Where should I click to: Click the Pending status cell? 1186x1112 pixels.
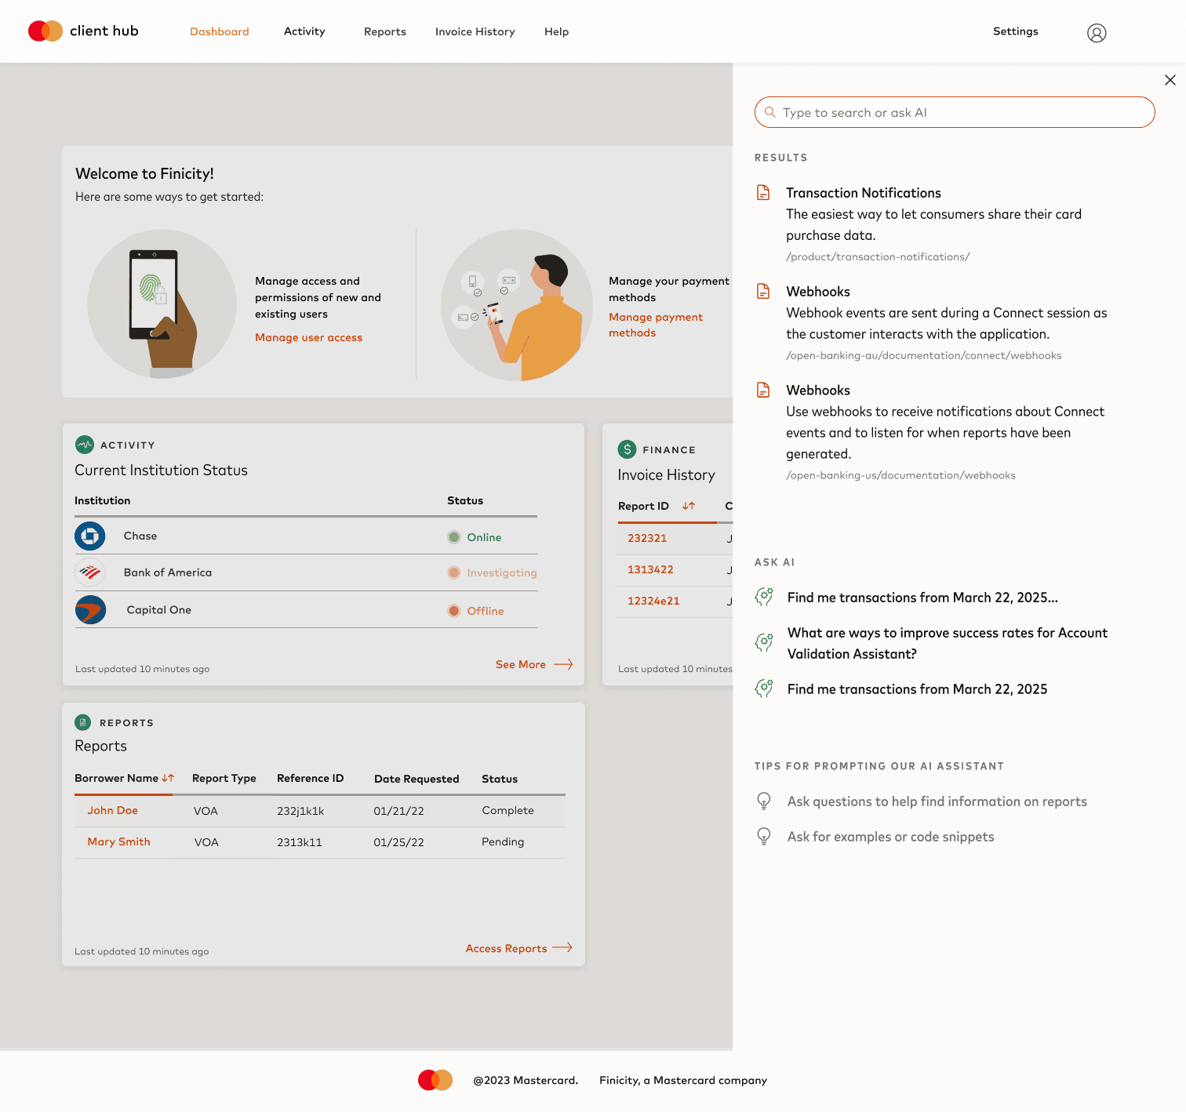click(503, 841)
